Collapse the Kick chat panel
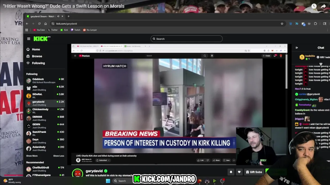This screenshot has height=185, width=330. (296, 48)
